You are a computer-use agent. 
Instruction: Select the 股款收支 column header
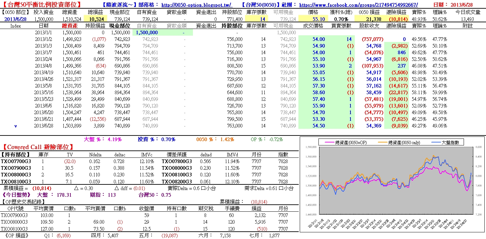[x=369, y=26]
